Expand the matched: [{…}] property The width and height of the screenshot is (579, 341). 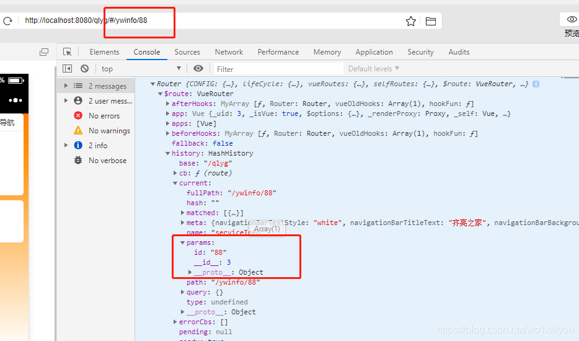[x=182, y=213]
